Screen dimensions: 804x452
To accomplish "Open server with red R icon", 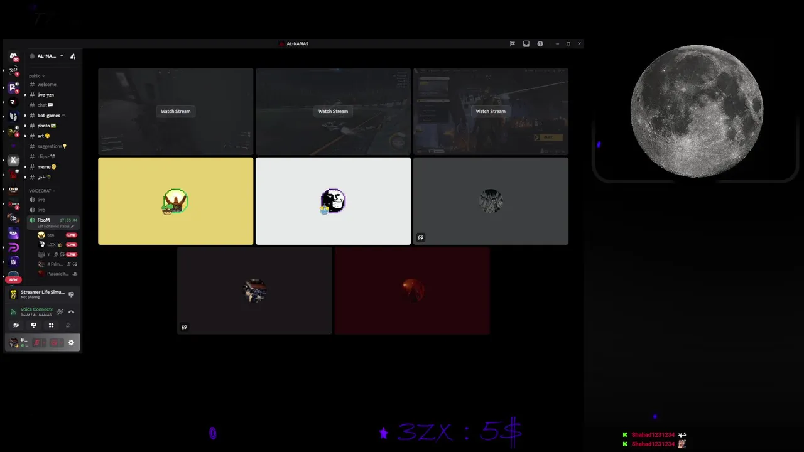I will click(x=13, y=102).
